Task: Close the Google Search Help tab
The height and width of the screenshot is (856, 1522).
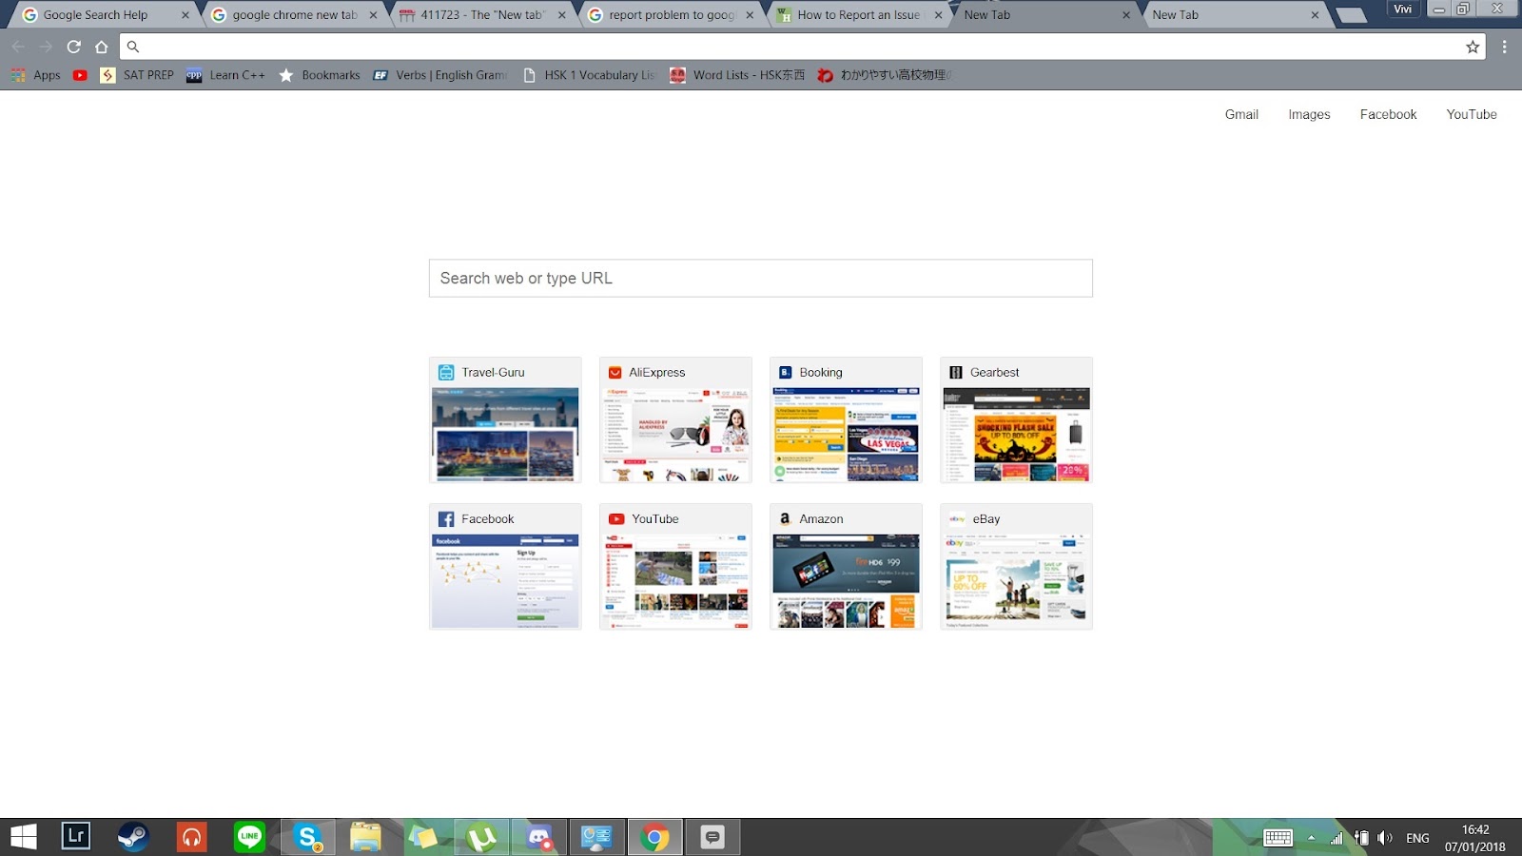Action: [185, 15]
